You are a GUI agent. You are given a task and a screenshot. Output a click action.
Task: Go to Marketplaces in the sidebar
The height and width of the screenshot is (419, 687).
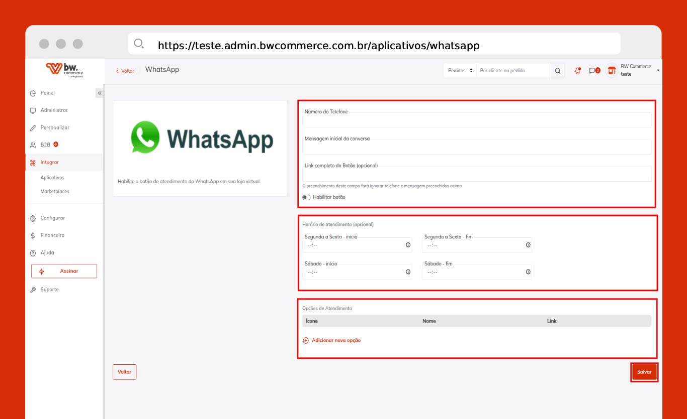click(55, 192)
